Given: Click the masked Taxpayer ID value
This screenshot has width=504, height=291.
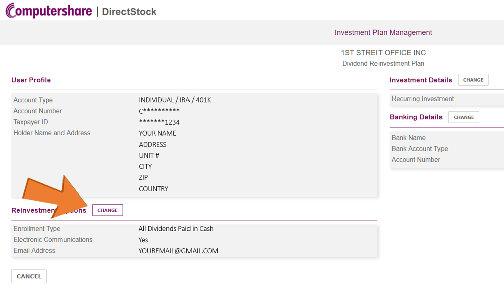Looking at the screenshot, I should click(159, 122).
